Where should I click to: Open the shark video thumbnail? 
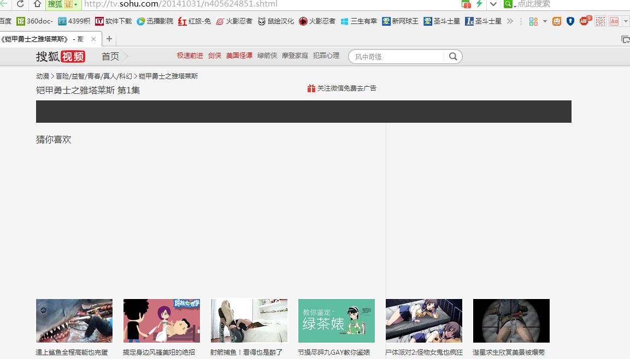(x=74, y=320)
